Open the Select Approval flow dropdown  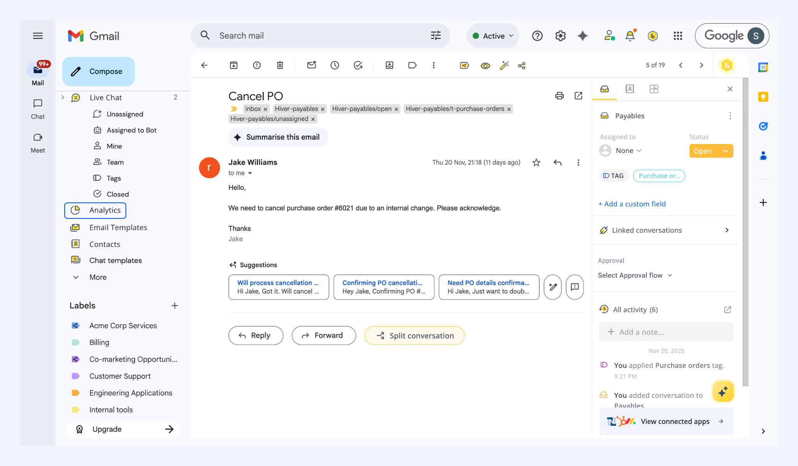pyautogui.click(x=635, y=275)
